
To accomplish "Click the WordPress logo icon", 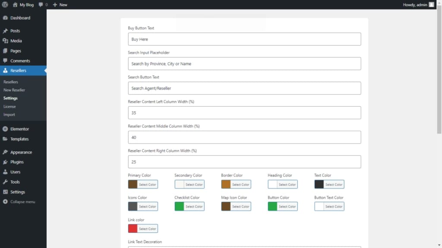I will 5,5.
